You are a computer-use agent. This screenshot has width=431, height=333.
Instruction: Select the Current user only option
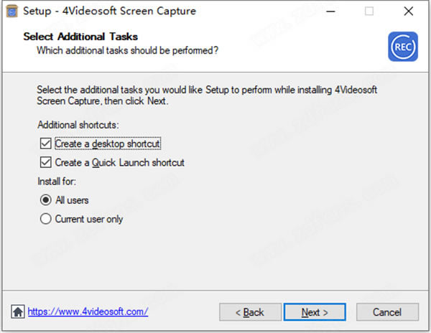click(x=46, y=219)
